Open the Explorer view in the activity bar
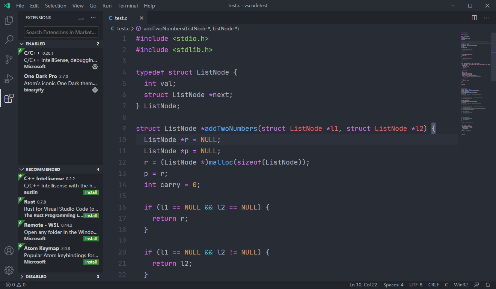Viewport: 496px width, 289px height. [x=9, y=20]
